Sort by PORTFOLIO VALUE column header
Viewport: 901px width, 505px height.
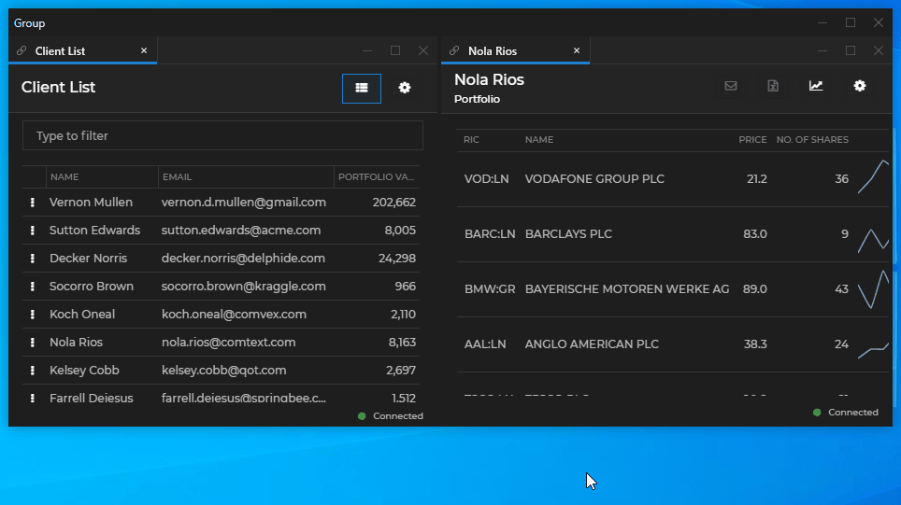[x=376, y=176]
